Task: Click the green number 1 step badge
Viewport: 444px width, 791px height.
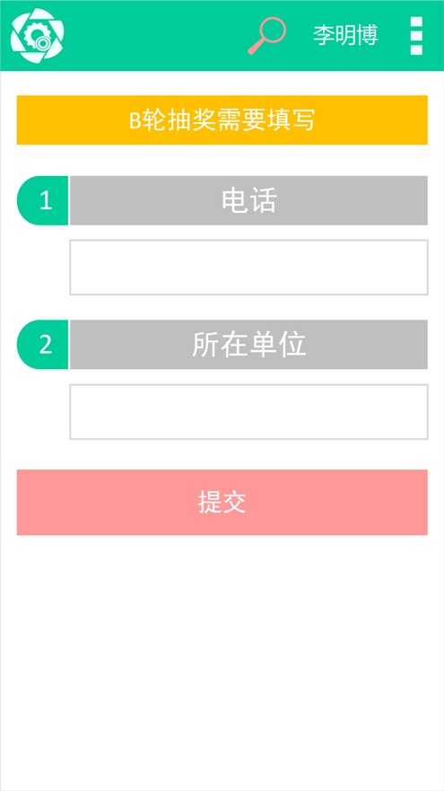Action: click(x=43, y=200)
